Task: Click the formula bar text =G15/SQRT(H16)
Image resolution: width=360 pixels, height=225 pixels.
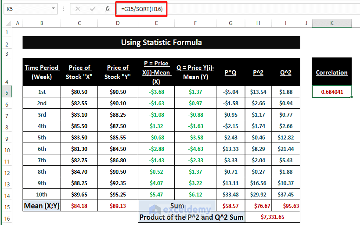Action: click(x=142, y=9)
